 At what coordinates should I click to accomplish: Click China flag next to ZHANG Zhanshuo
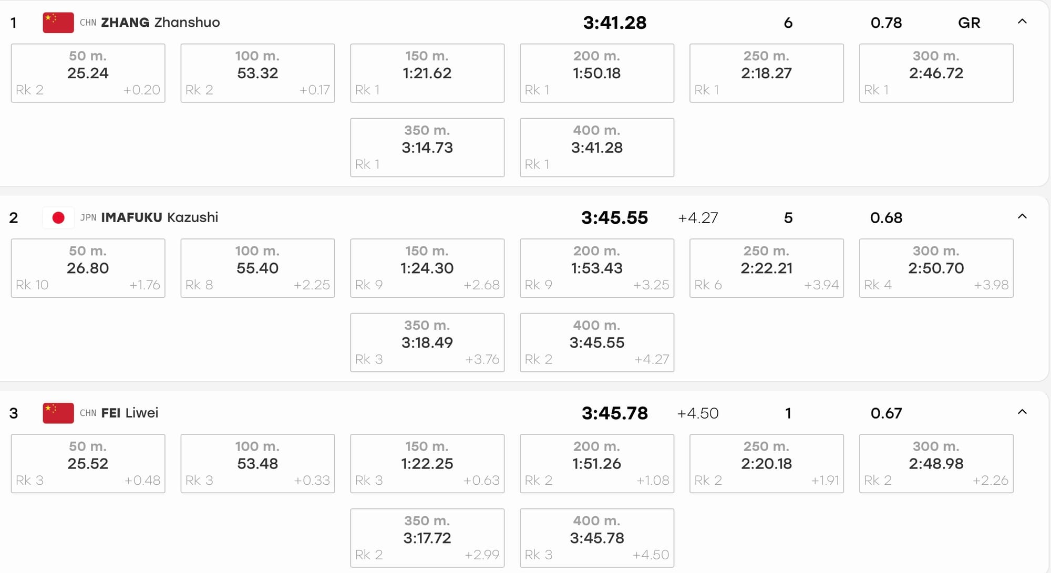click(58, 23)
